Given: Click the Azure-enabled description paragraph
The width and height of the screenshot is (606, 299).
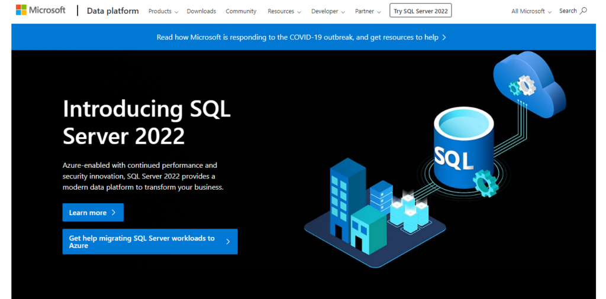Looking at the screenshot, I should pyautogui.click(x=143, y=176).
